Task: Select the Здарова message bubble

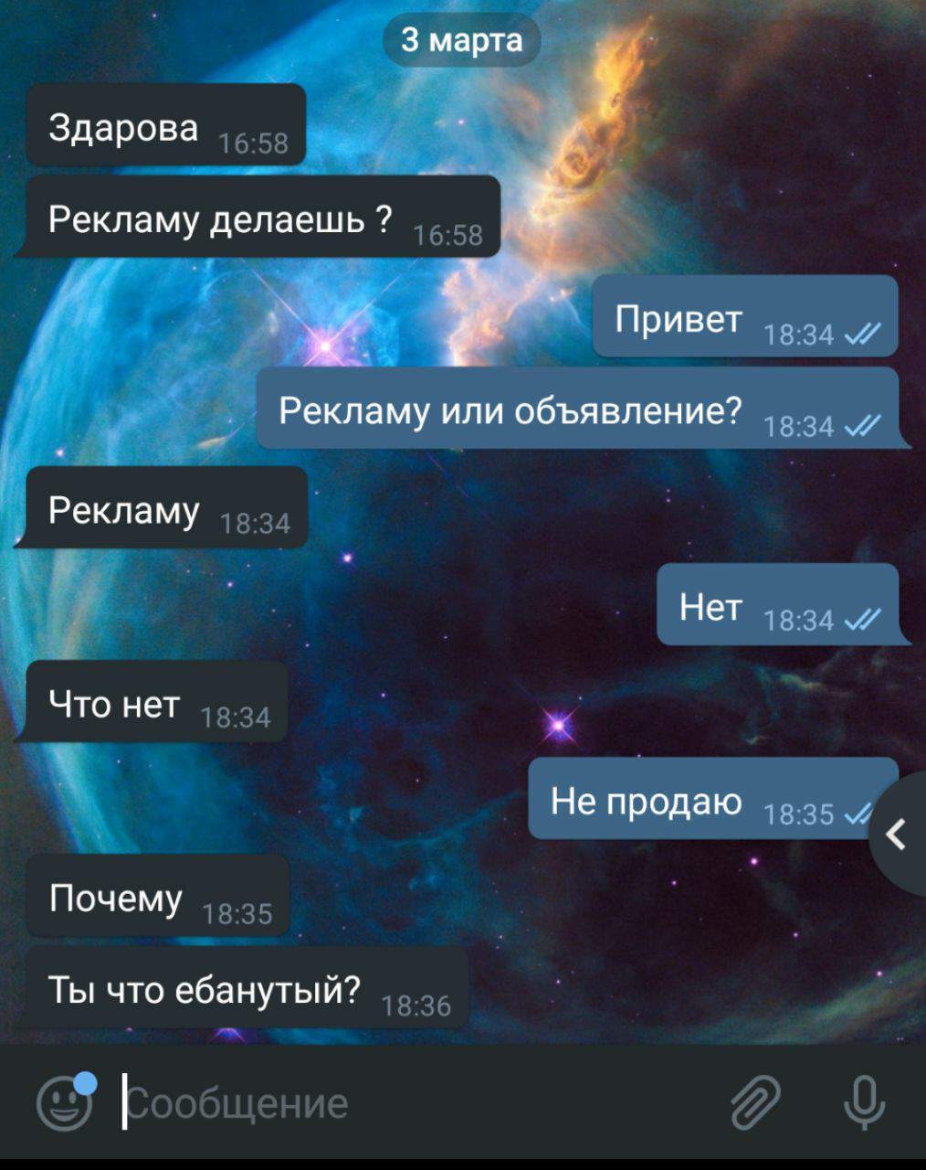Action: (165, 125)
